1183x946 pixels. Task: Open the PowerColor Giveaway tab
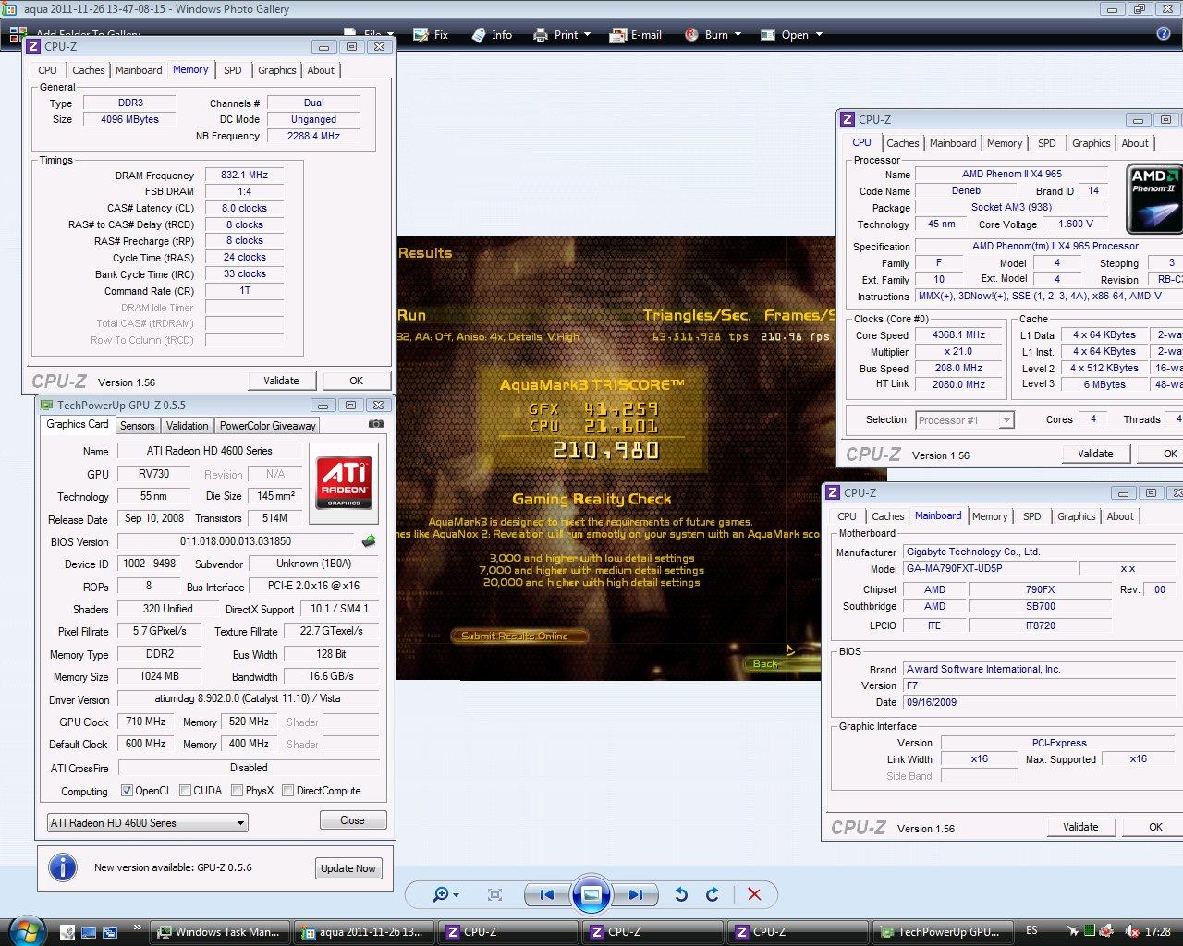(x=268, y=426)
